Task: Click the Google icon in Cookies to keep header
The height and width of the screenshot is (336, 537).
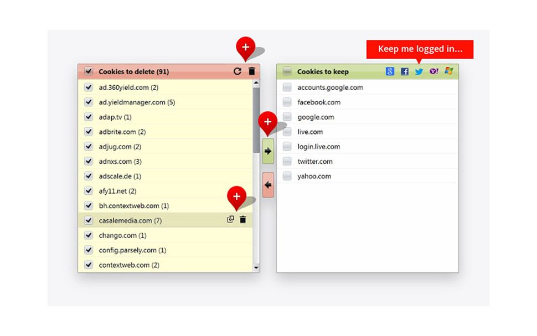Action: pyautogui.click(x=391, y=71)
